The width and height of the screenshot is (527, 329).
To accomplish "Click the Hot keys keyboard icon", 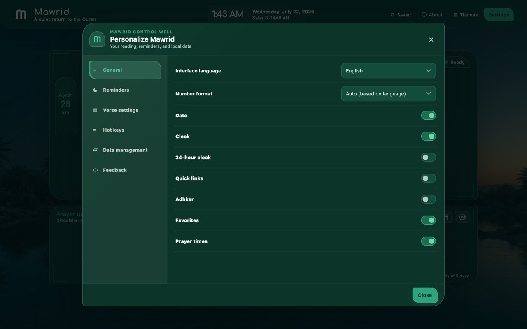I will point(95,130).
